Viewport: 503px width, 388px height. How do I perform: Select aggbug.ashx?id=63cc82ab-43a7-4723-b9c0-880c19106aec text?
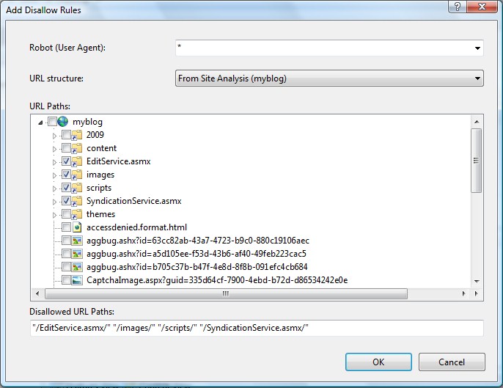pyautogui.click(x=198, y=241)
